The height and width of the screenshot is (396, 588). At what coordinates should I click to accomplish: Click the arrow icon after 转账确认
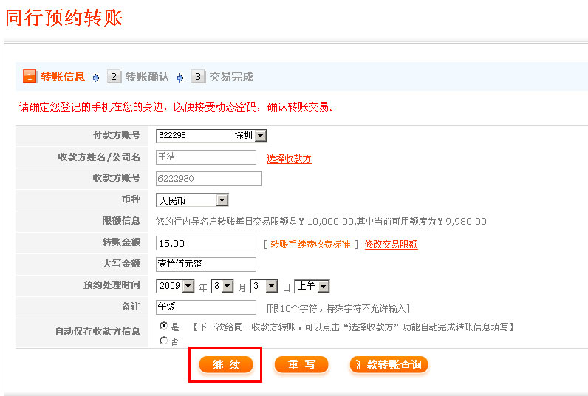click(x=180, y=78)
